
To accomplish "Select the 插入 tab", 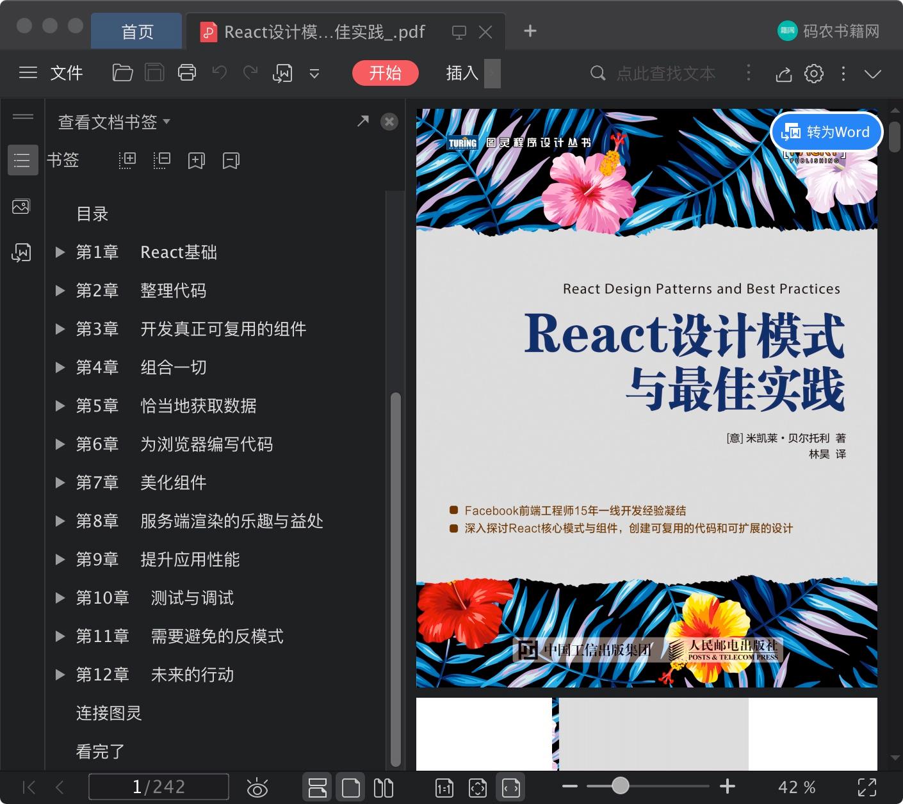I will (x=462, y=73).
